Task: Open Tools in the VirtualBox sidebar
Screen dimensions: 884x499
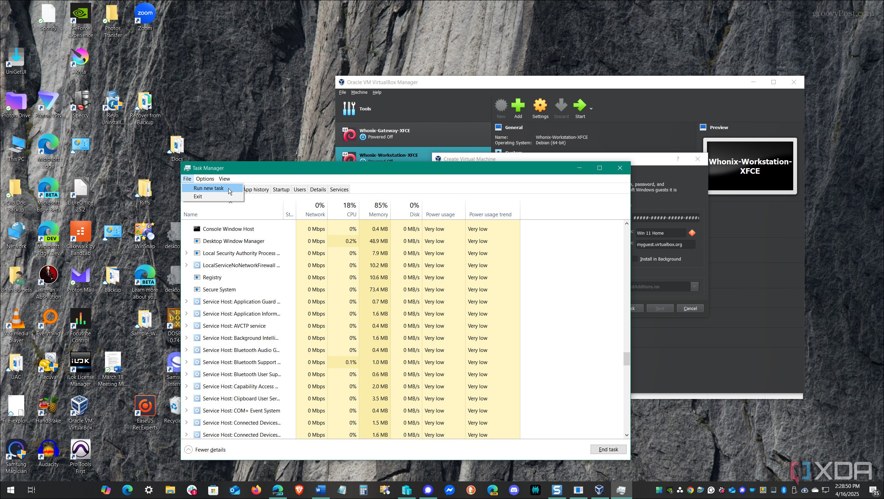Action: (x=365, y=109)
